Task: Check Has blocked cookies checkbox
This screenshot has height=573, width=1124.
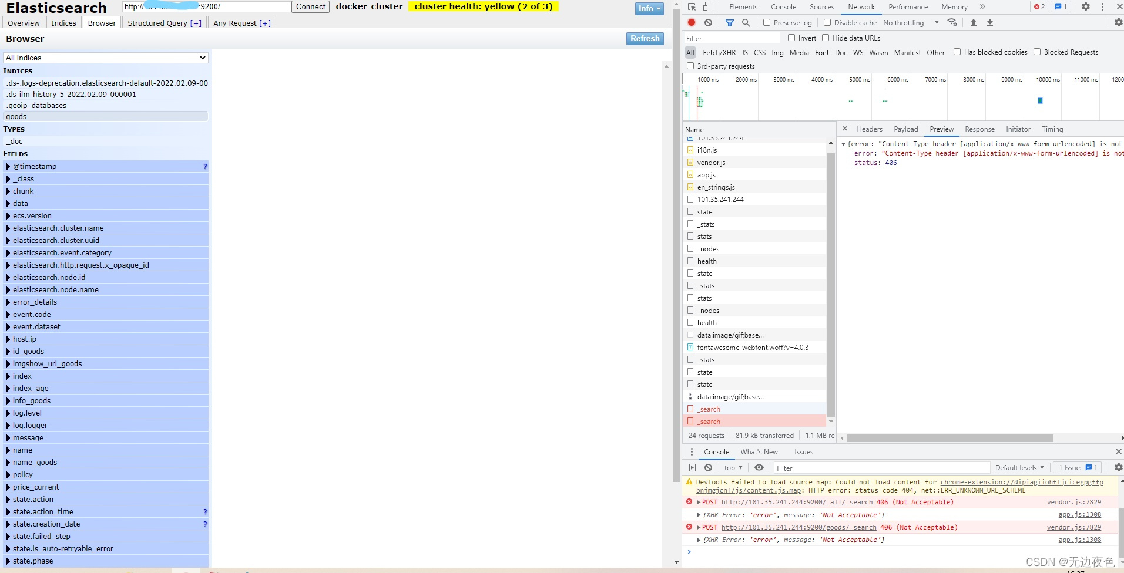Action: tap(957, 52)
